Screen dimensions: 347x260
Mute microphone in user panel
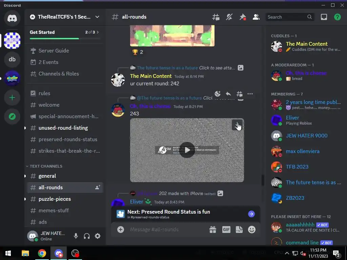click(76, 236)
